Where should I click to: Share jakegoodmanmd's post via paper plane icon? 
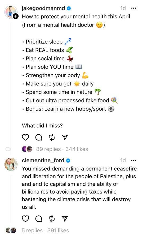[x=65, y=137]
